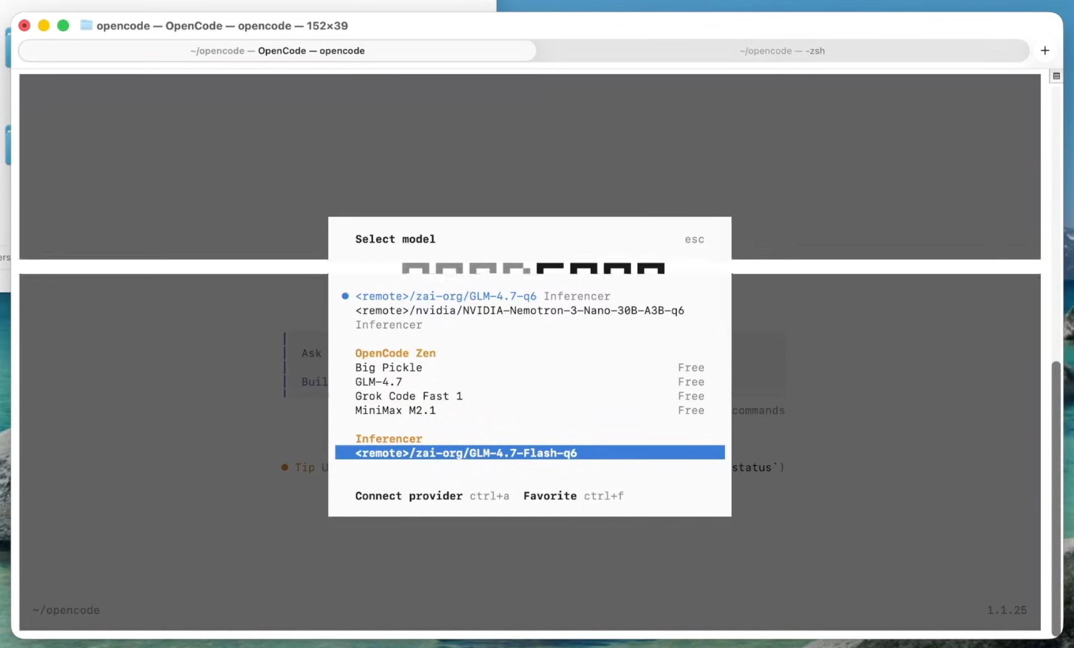Click the Select model dialog title

tap(395, 240)
